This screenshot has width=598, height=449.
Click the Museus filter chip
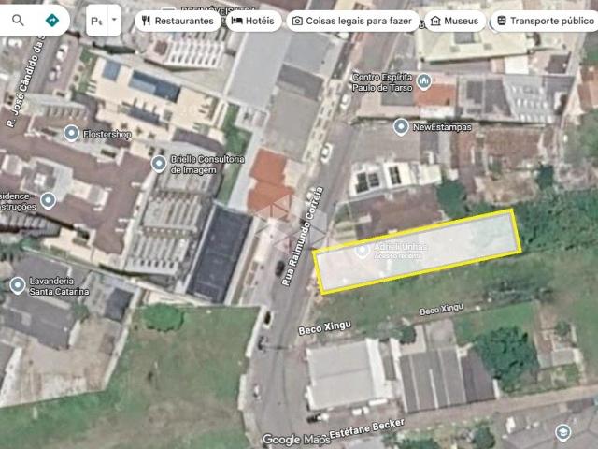(454, 21)
